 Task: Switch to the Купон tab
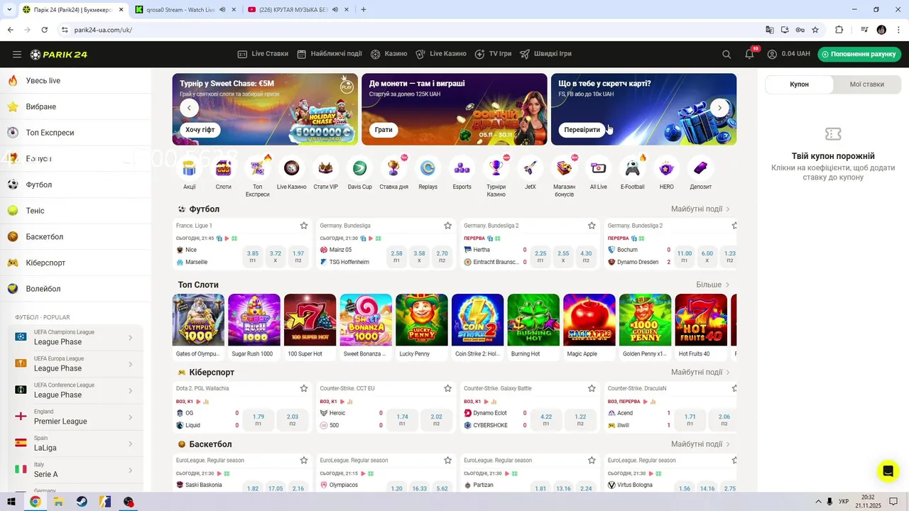tap(799, 84)
